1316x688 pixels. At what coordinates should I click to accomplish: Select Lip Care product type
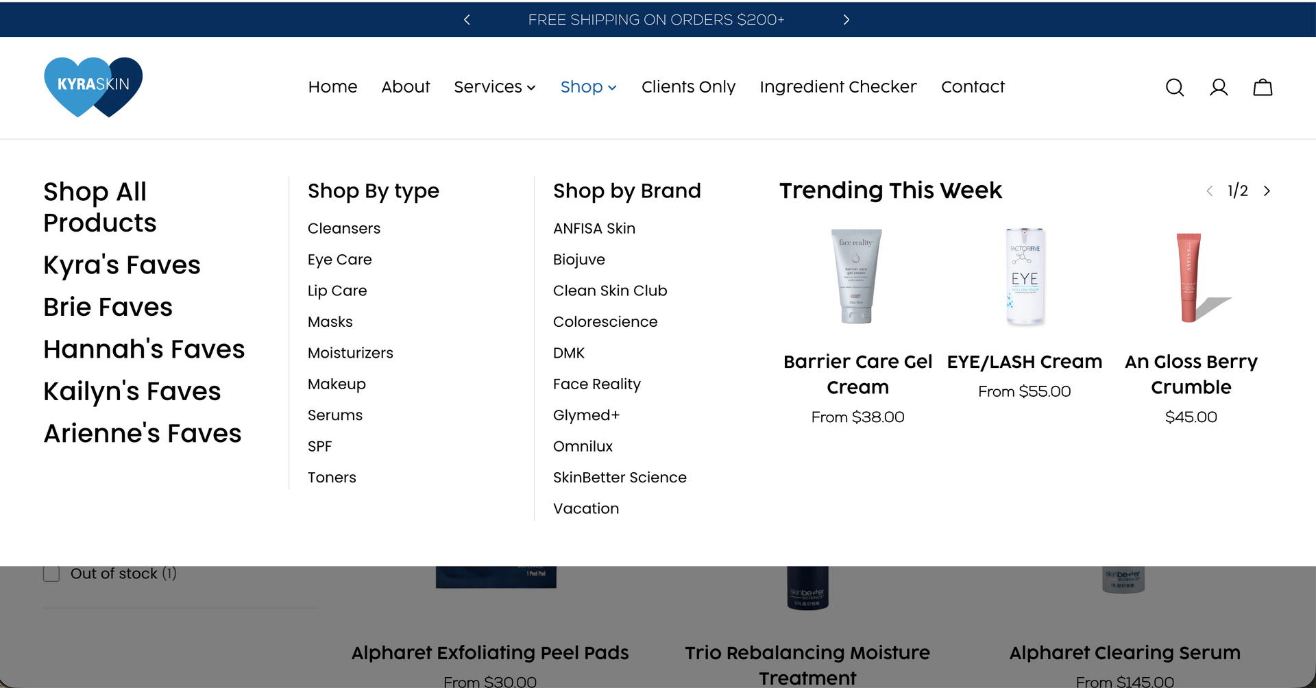[x=337, y=291]
